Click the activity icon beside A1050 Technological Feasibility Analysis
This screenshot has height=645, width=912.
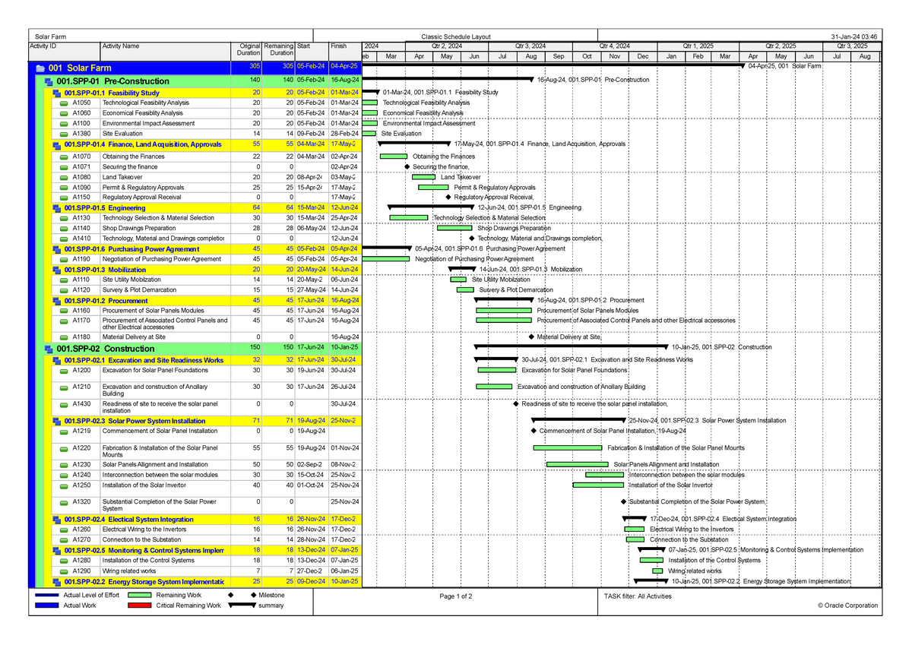pyautogui.click(x=65, y=102)
